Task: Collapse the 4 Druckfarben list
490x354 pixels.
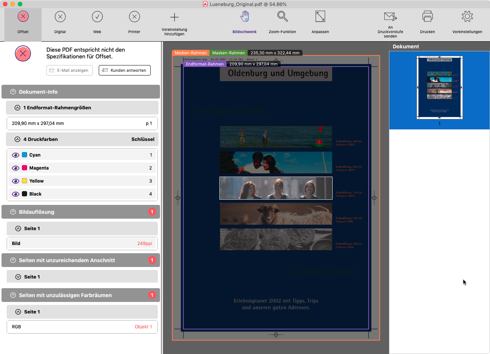Action: pyautogui.click(x=17, y=139)
